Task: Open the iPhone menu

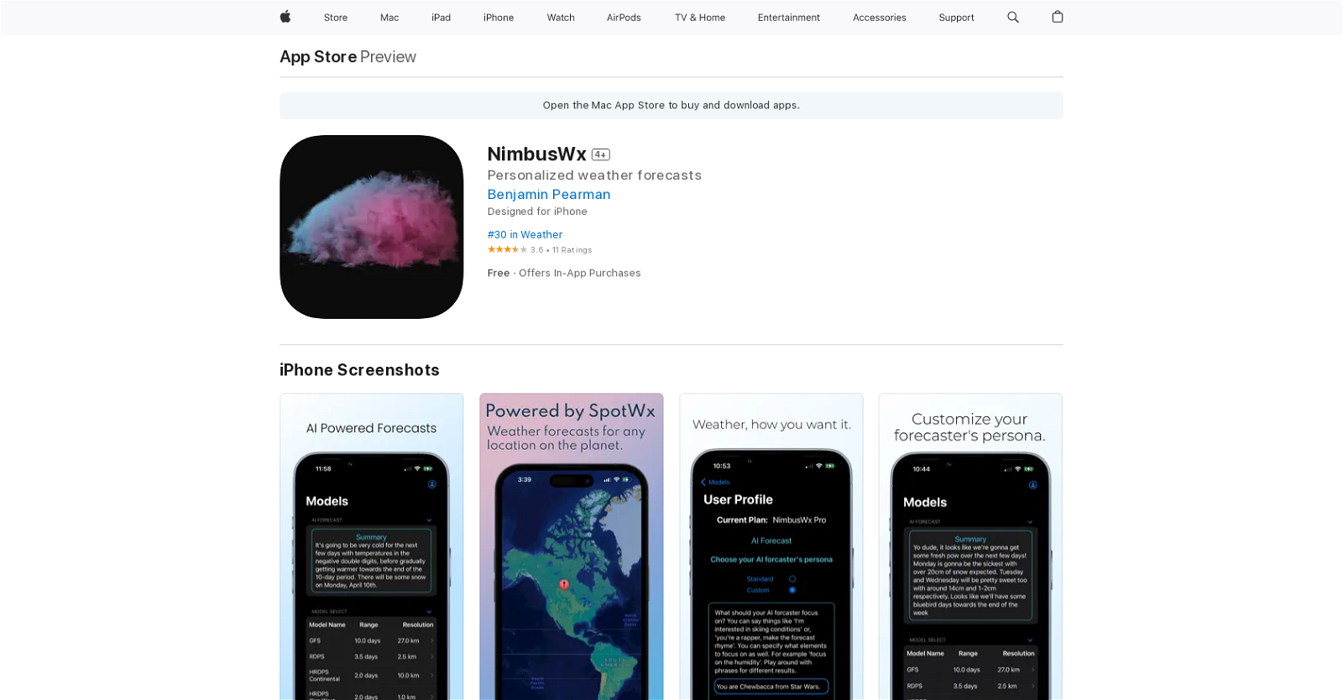Action: [499, 18]
